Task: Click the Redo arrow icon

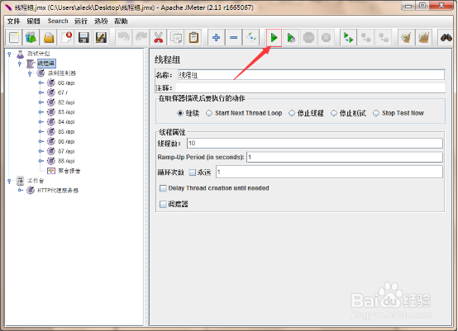Action: point(141,38)
